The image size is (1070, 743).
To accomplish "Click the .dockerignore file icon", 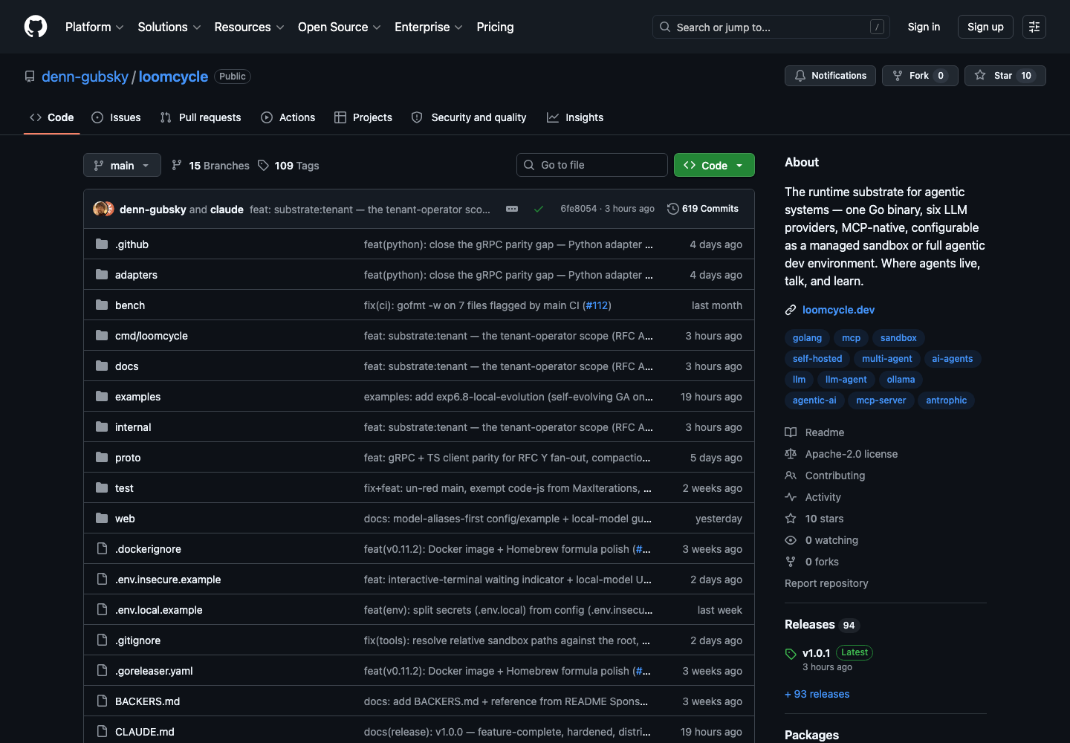I will [x=102, y=548].
